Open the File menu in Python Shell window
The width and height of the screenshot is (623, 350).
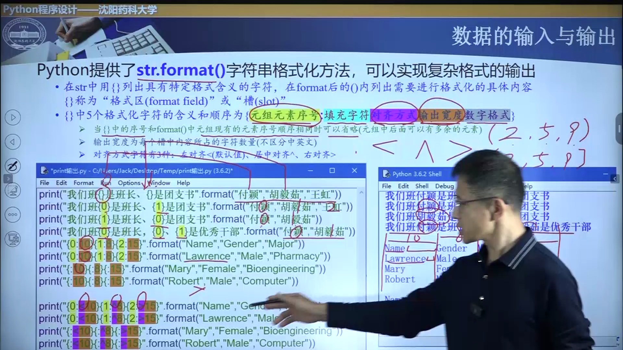click(386, 186)
